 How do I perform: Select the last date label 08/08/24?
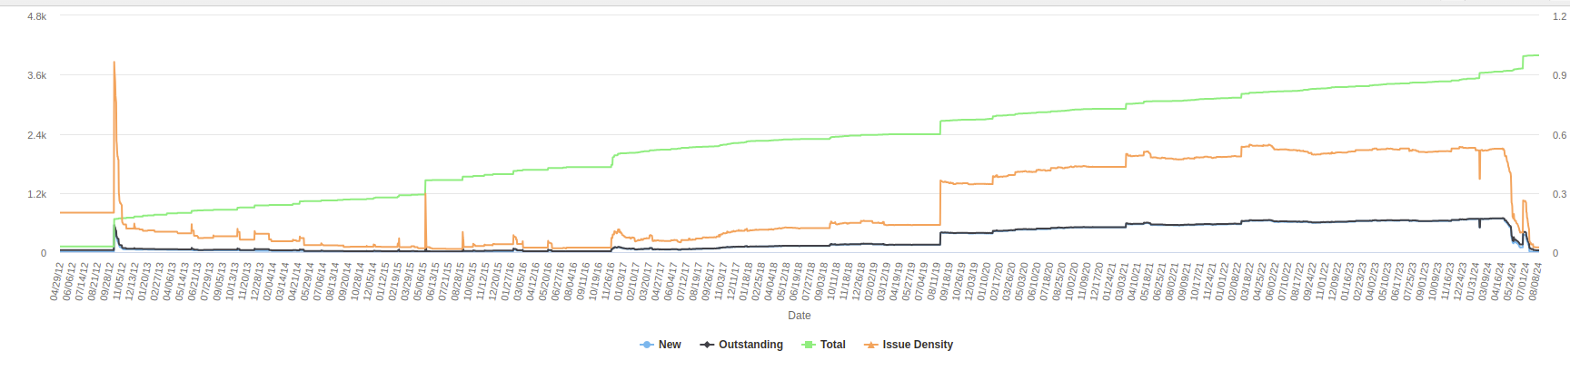[x=1535, y=281]
